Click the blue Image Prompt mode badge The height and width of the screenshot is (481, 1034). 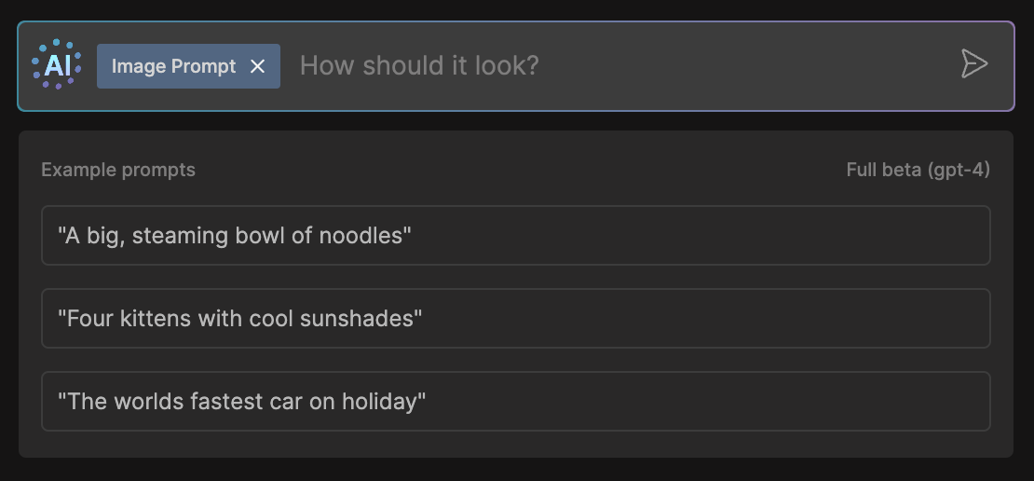[x=173, y=66]
